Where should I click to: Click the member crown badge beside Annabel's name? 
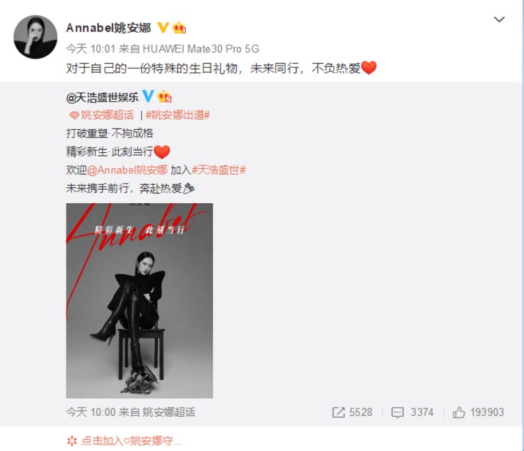point(179,28)
